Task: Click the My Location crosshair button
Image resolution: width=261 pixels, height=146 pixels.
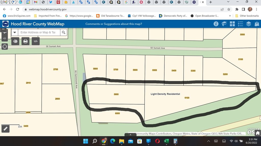Action: [5, 47]
